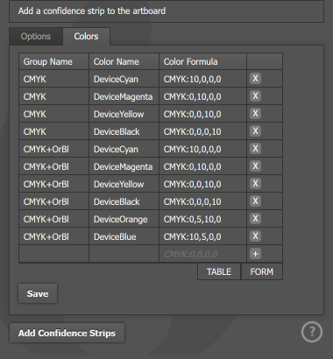
Task: Select the CMYK:0,10,0,0 formula in CMYK group
Action: tap(202, 96)
